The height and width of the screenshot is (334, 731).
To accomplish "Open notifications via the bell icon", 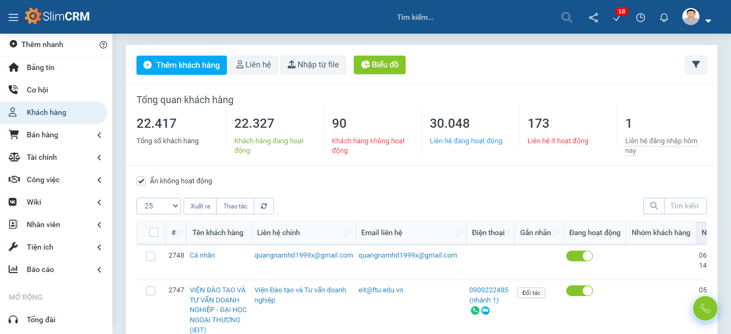I will click(x=664, y=18).
